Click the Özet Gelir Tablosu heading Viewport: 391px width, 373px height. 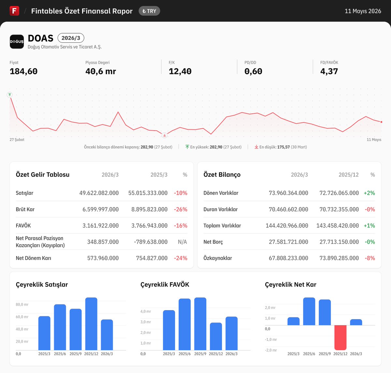tap(43, 175)
